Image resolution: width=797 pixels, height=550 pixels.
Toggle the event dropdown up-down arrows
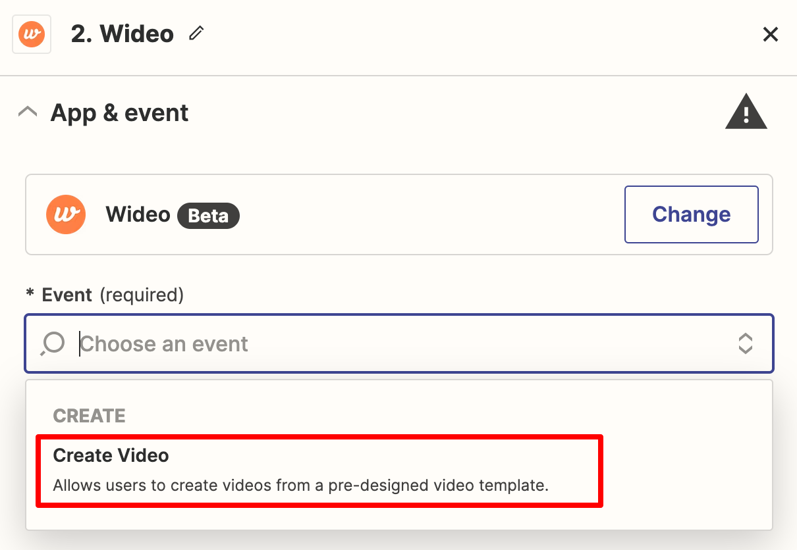pos(745,343)
